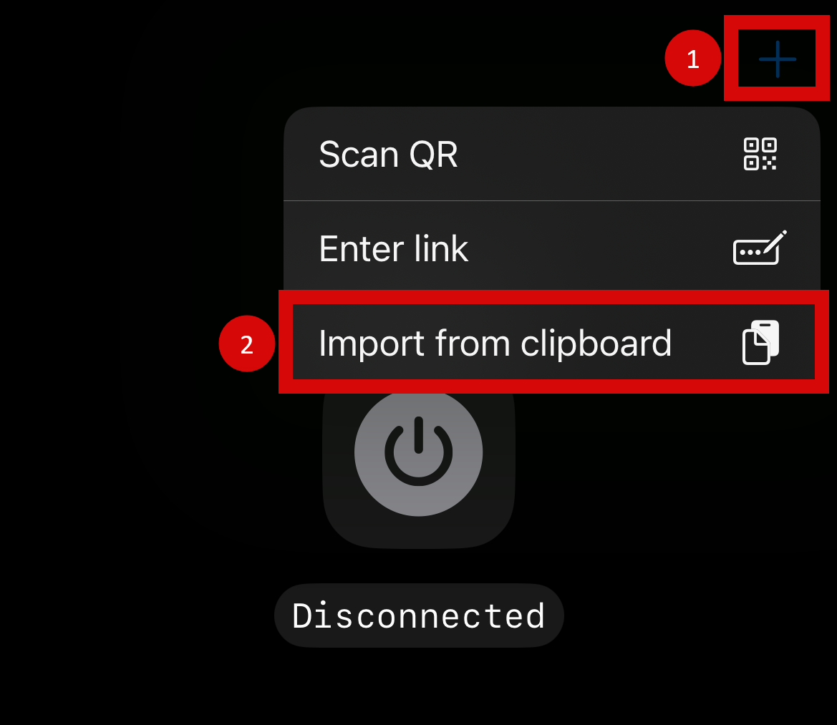Click the power symbol glyph

coord(418,452)
